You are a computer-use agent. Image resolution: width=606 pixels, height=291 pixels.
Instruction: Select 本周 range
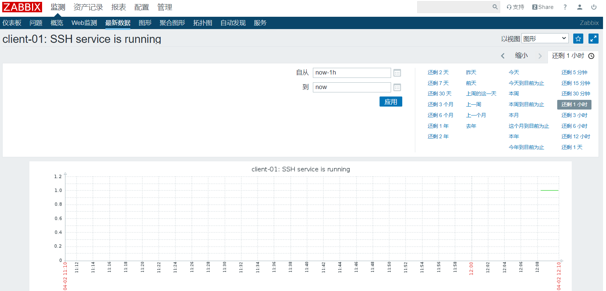514,94
